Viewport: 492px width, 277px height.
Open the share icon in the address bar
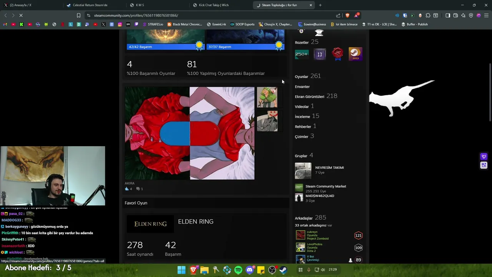click(338, 15)
